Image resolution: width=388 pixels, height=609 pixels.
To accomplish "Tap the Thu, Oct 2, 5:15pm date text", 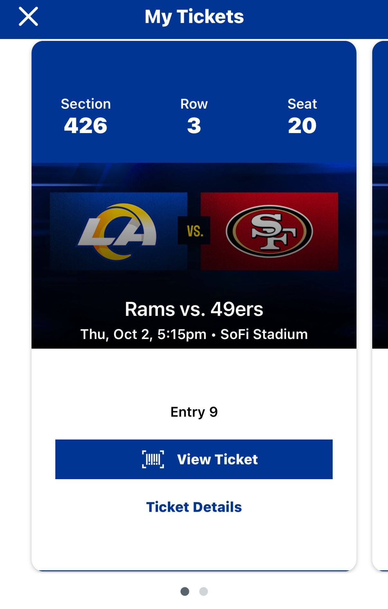I will pyautogui.click(x=143, y=334).
